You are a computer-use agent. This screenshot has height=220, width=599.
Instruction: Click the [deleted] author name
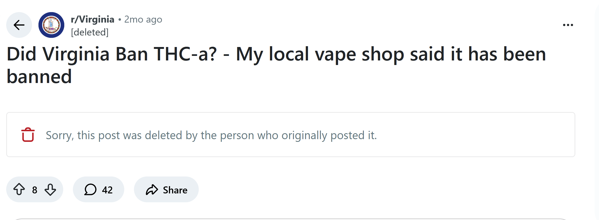point(90,32)
